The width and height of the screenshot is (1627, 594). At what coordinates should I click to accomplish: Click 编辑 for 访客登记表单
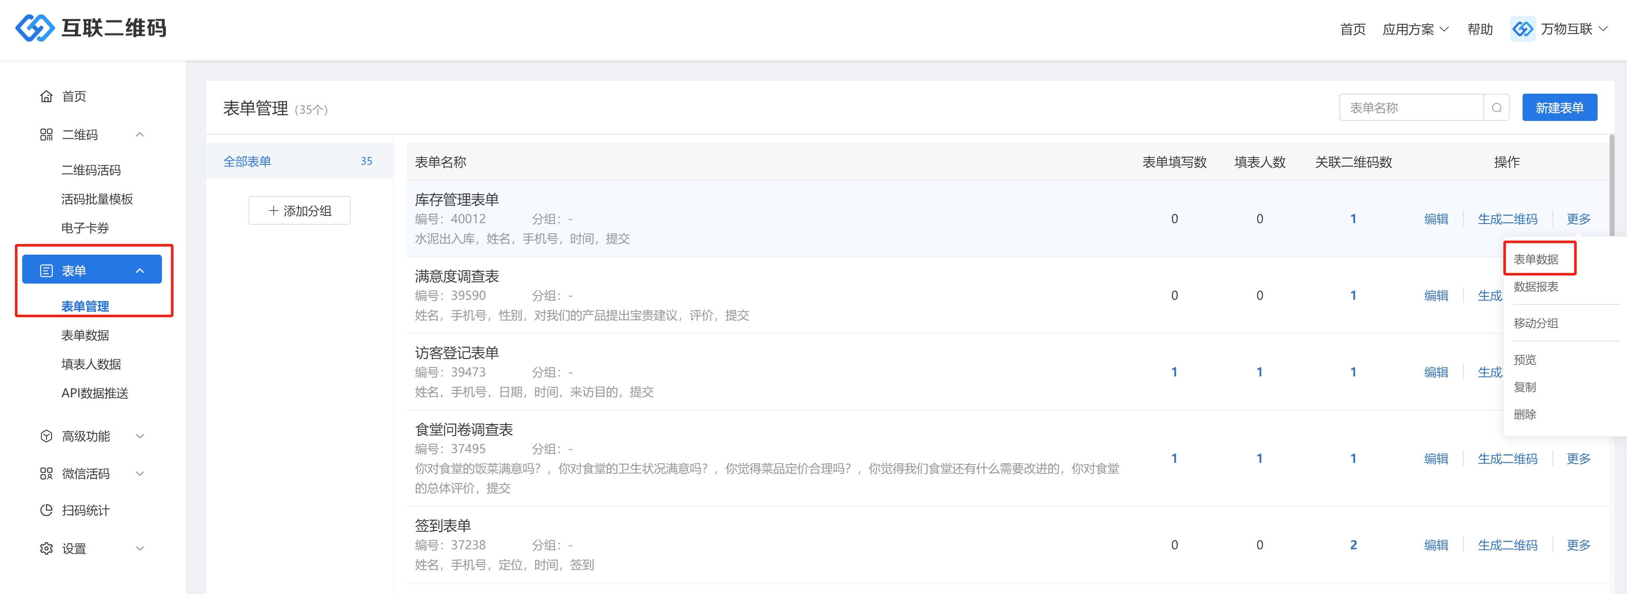1436,373
